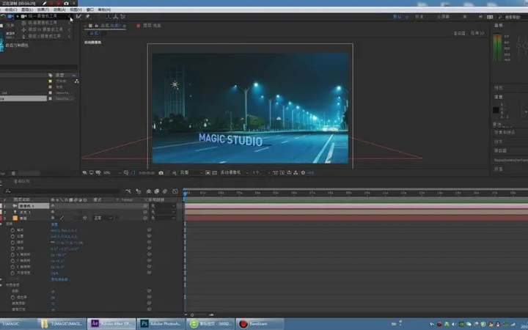Click the View Axis Mode icon

[x=123, y=16]
